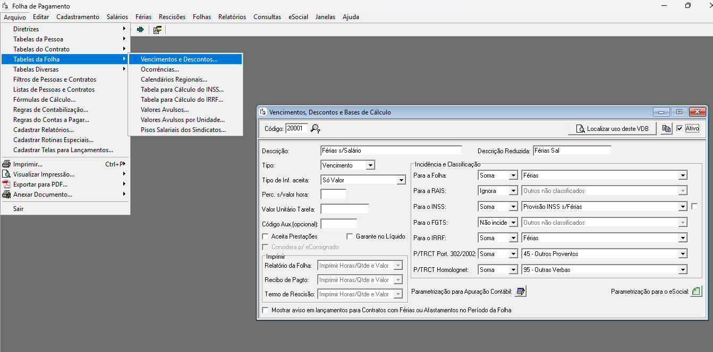This screenshot has height=352, width=713.
Task: Open Parametrização para o eSocial icon
Action: point(696,291)
